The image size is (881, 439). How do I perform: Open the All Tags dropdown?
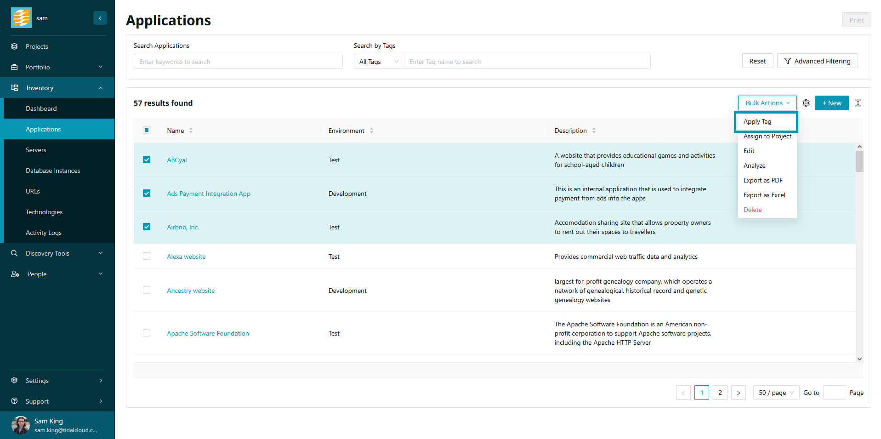click(x=379, y=62)
